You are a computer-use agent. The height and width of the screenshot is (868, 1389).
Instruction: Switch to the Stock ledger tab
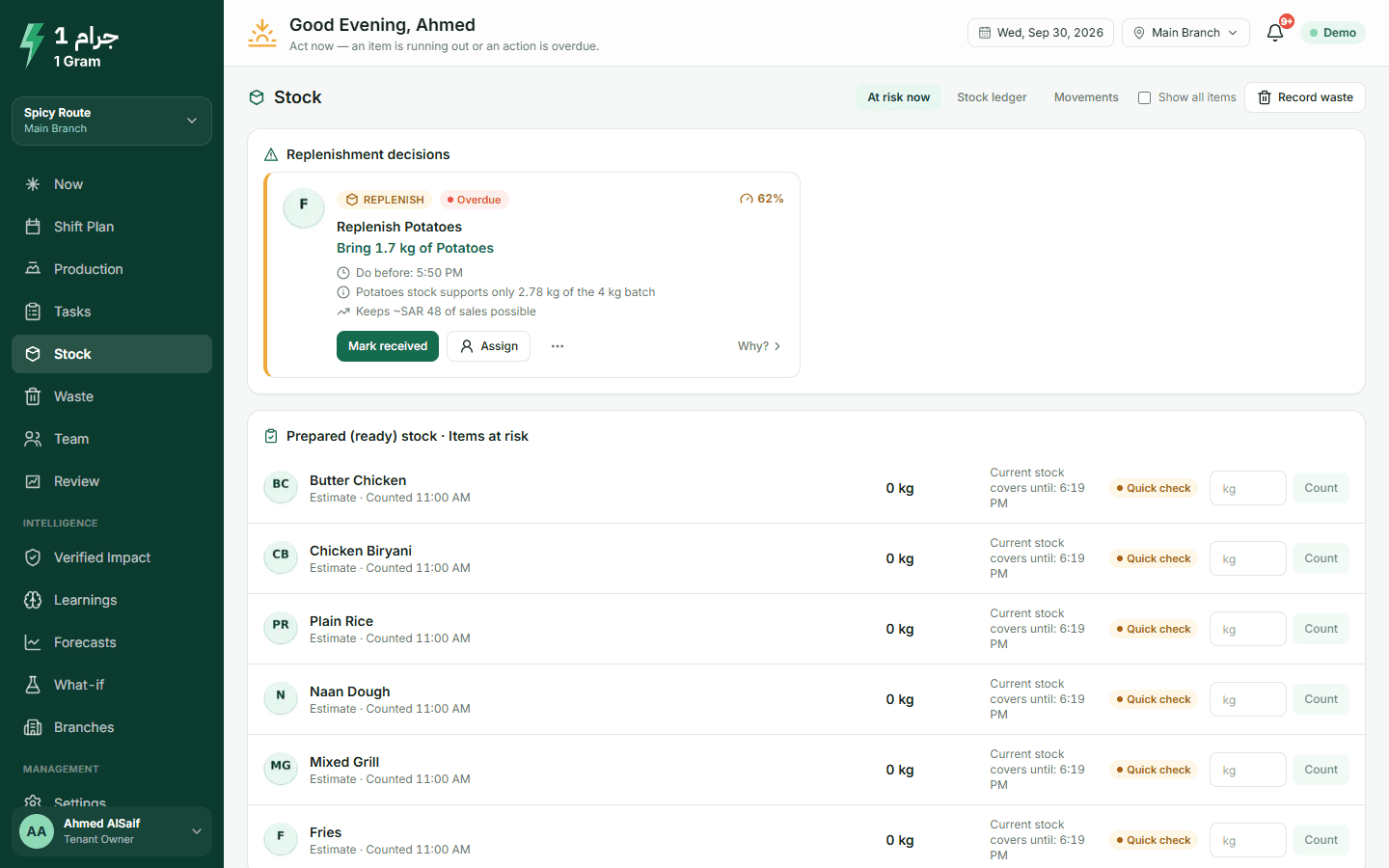[992, 97]
